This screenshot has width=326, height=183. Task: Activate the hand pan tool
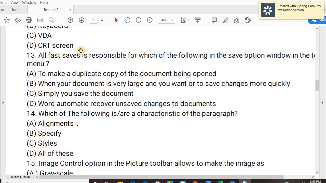pyautogui.click(x=127, y=20)
